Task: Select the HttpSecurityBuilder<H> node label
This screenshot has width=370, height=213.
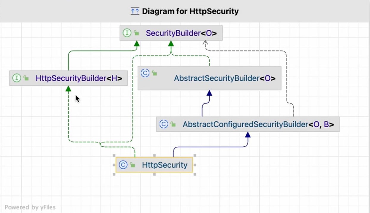Action: pos(79,78)
